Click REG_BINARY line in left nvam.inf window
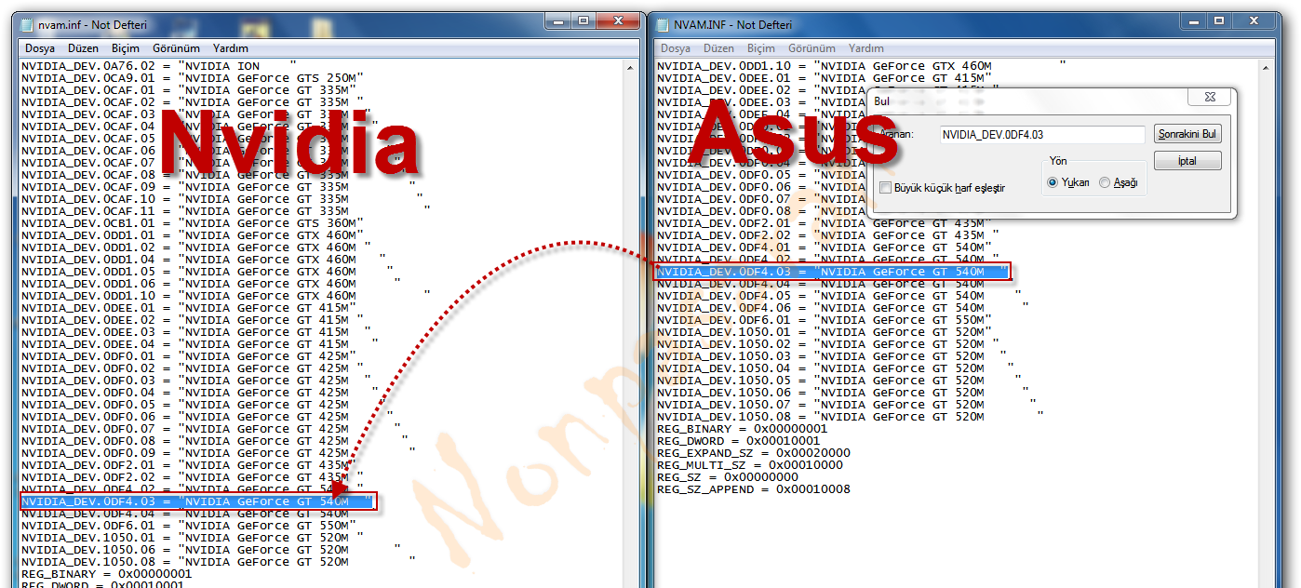 pyautogui.click(x=106, y=574)
